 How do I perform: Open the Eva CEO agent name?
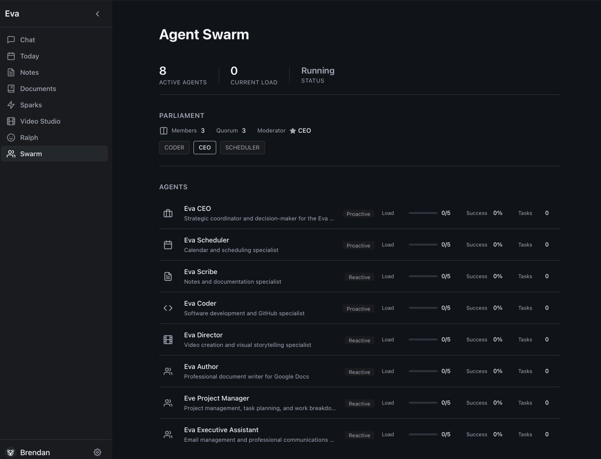click(197, 208)
